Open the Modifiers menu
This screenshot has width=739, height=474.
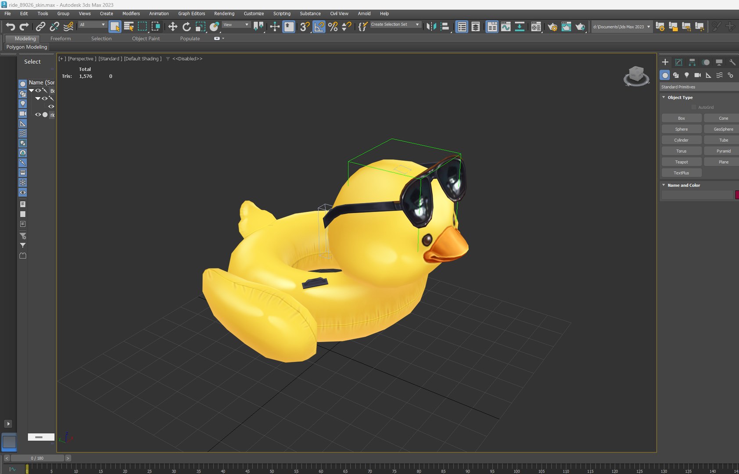coord(131,14)
